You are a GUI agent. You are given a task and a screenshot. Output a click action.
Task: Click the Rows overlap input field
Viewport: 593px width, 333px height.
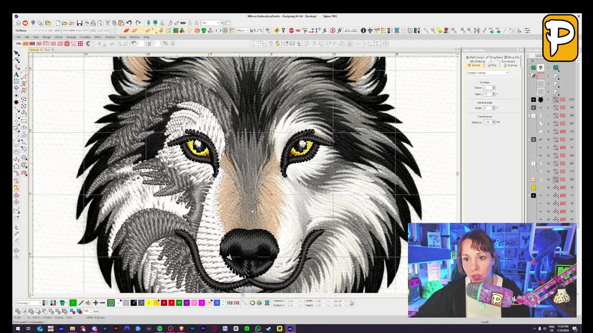click(487, 88)
